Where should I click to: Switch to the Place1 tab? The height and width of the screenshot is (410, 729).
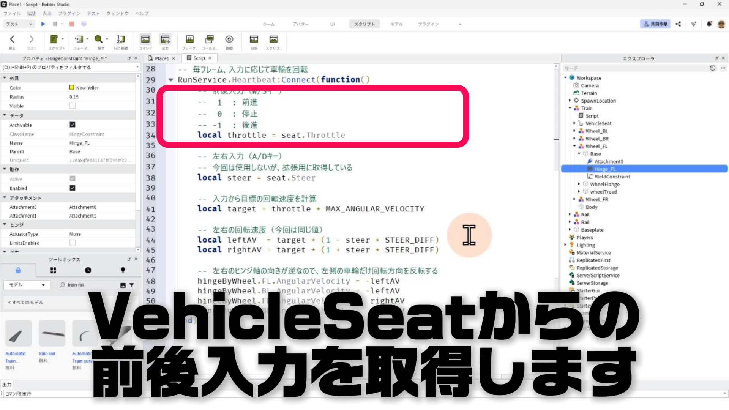pos(161,58)
